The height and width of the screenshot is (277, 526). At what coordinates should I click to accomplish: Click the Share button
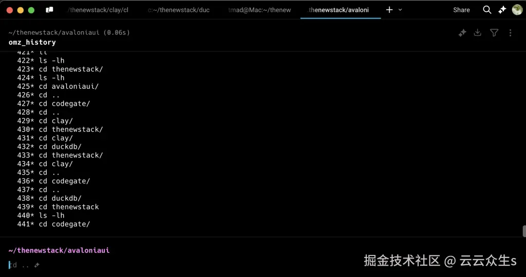point(461,10)
